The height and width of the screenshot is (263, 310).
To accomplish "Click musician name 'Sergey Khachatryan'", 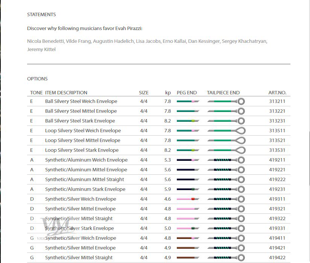I will [244, 41].
